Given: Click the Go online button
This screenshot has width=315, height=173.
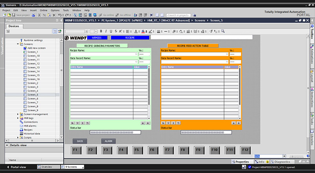Looking at the screenshot, I should pyautogui.click(x=106, y=15).
